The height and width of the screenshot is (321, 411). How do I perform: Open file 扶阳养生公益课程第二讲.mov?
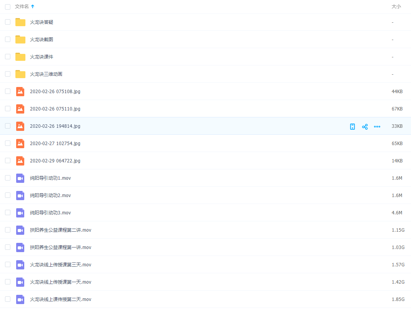coord(60,230)
